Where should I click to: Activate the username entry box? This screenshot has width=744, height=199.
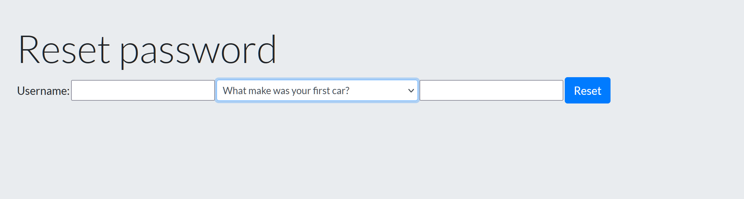[x=143, y=90]
